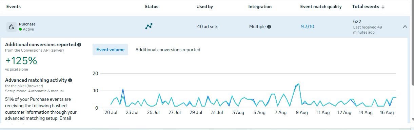This screenshot has width=414, height=130.
Task: Click the Used by column header
Action: (x=204, y=6)
